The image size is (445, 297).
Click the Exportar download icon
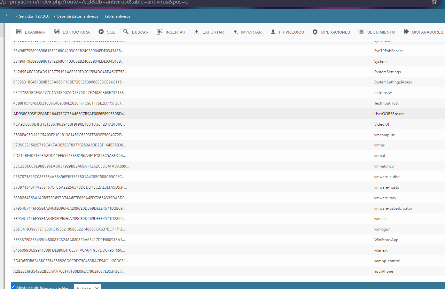[197, 32]
